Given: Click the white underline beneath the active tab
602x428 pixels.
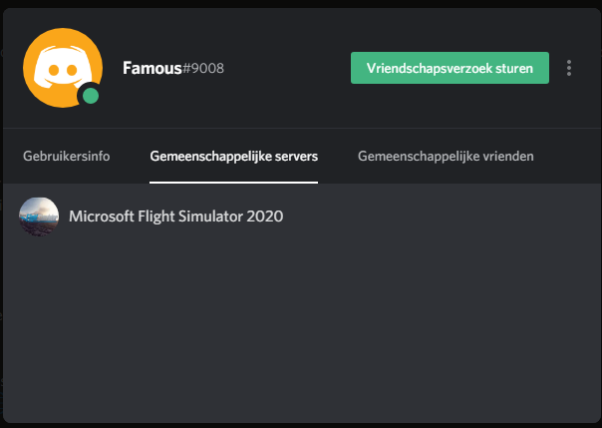Looking at the screenshot, I should (233, 183).
